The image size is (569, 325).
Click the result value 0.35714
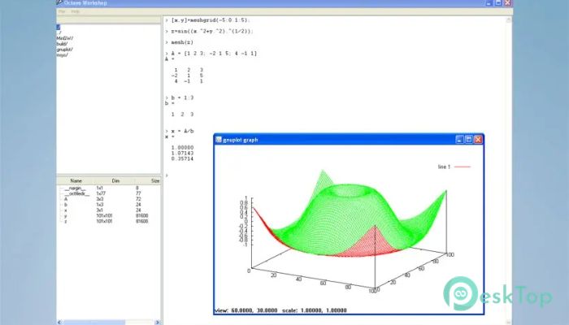pyautogui.click(x=183, y=159)
